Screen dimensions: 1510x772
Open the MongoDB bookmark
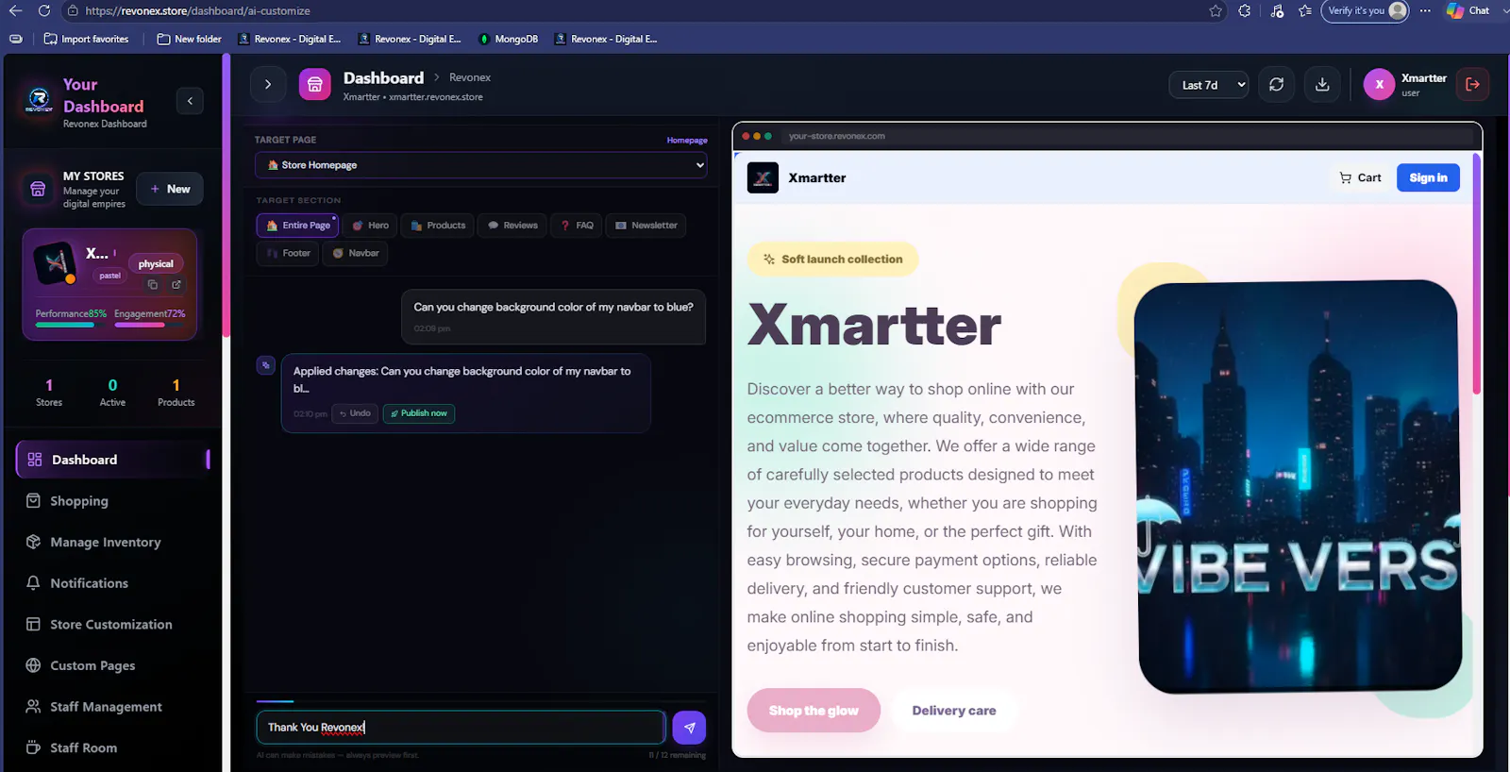coord(509,39)
